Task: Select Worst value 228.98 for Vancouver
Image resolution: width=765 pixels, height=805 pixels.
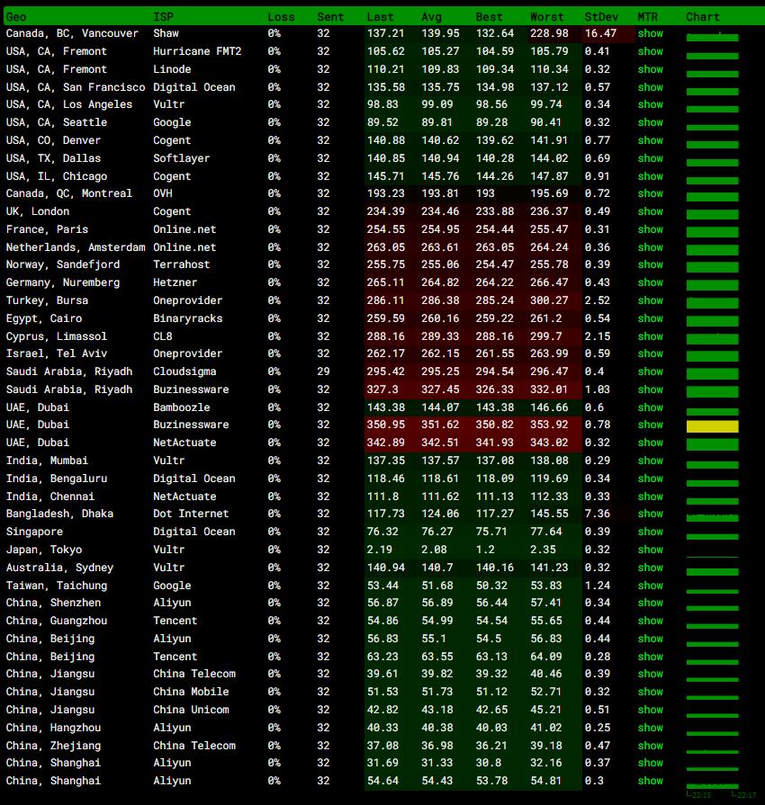Action: 549,33
